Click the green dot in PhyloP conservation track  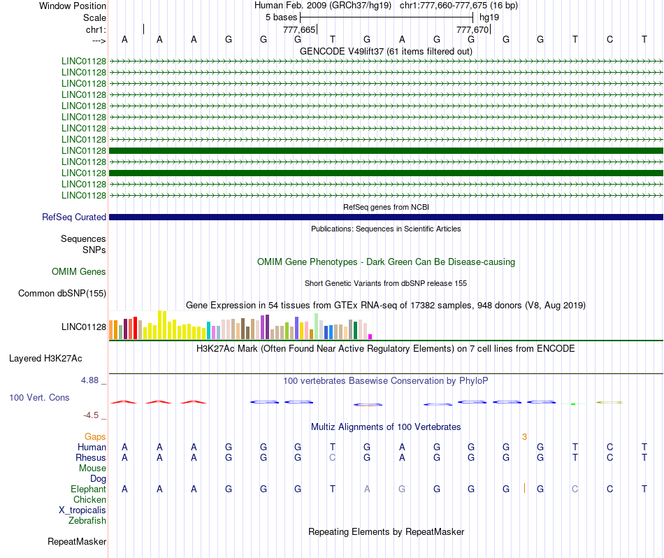click(573, 404)
